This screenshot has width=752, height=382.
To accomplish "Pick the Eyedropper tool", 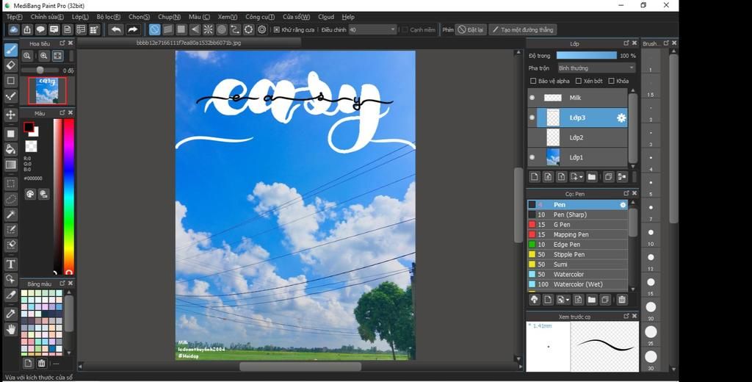I will pos(11,314).
